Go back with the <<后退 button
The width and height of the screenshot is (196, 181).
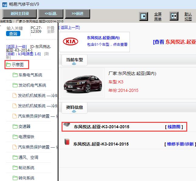pyautogui.click(x=51, y=14)
